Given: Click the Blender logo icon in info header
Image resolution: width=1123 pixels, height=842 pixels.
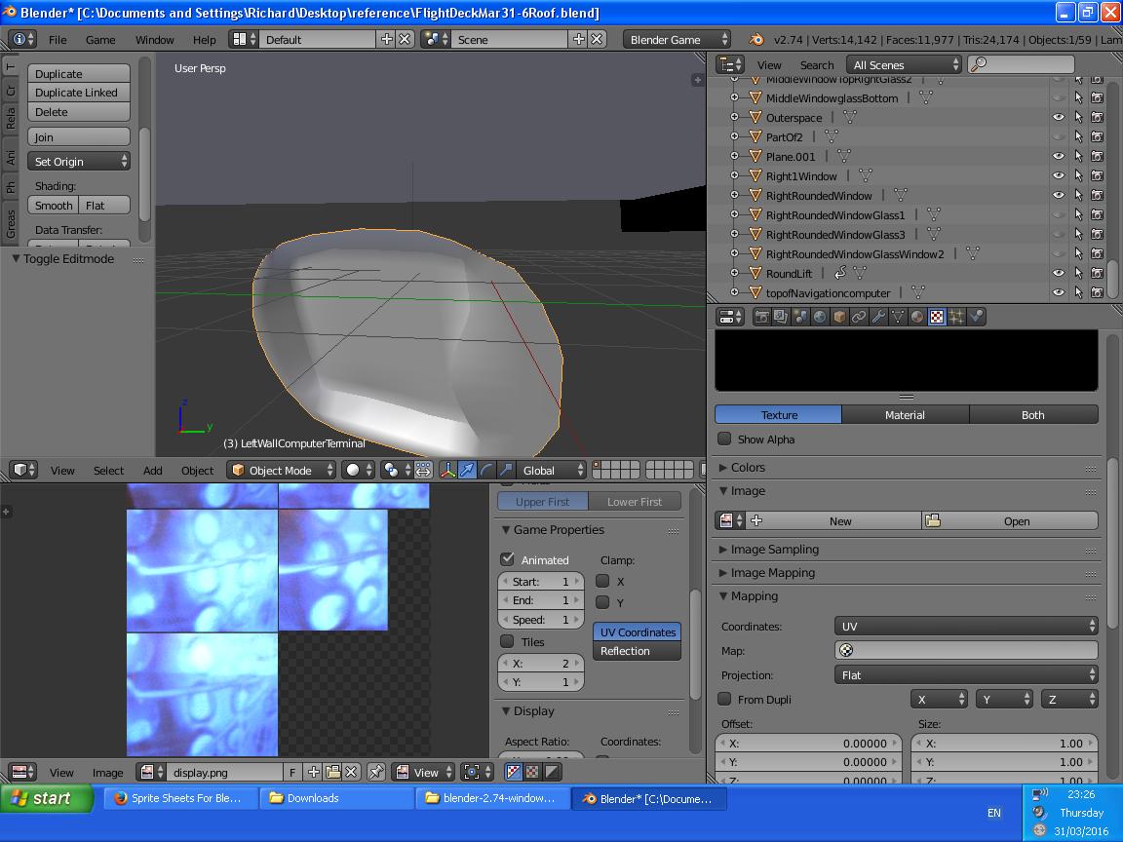Looking at the screenshot, I should (x=755, y=39).
